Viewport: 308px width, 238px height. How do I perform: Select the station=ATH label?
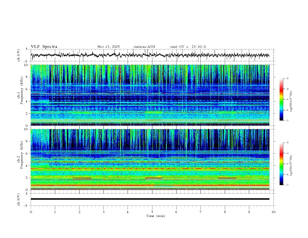144,47
